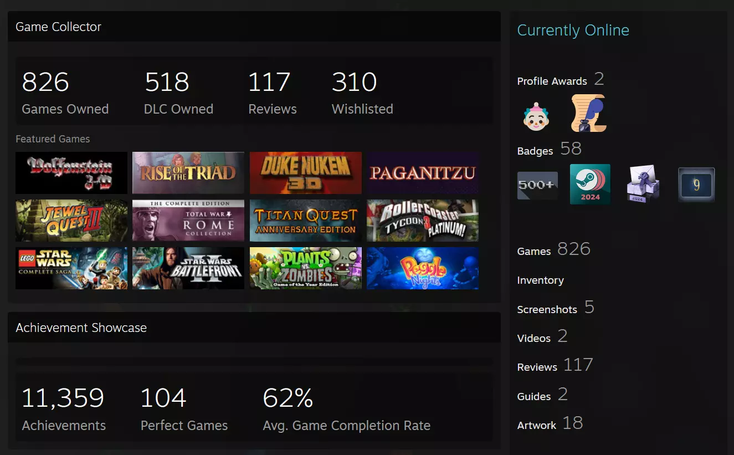The image size is (734, 455).
Task: Open the 104 Perfect Games stat
Action: point(184,409)
